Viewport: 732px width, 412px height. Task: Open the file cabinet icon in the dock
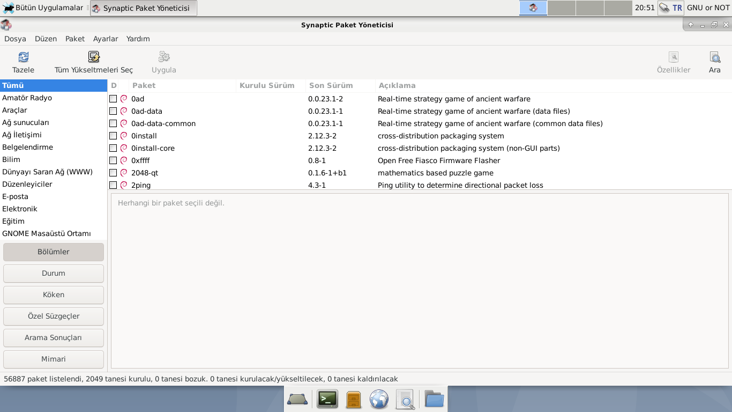point(354,400)
